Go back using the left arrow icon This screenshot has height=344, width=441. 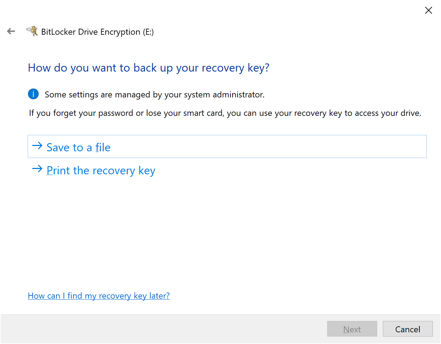point(11,32)
